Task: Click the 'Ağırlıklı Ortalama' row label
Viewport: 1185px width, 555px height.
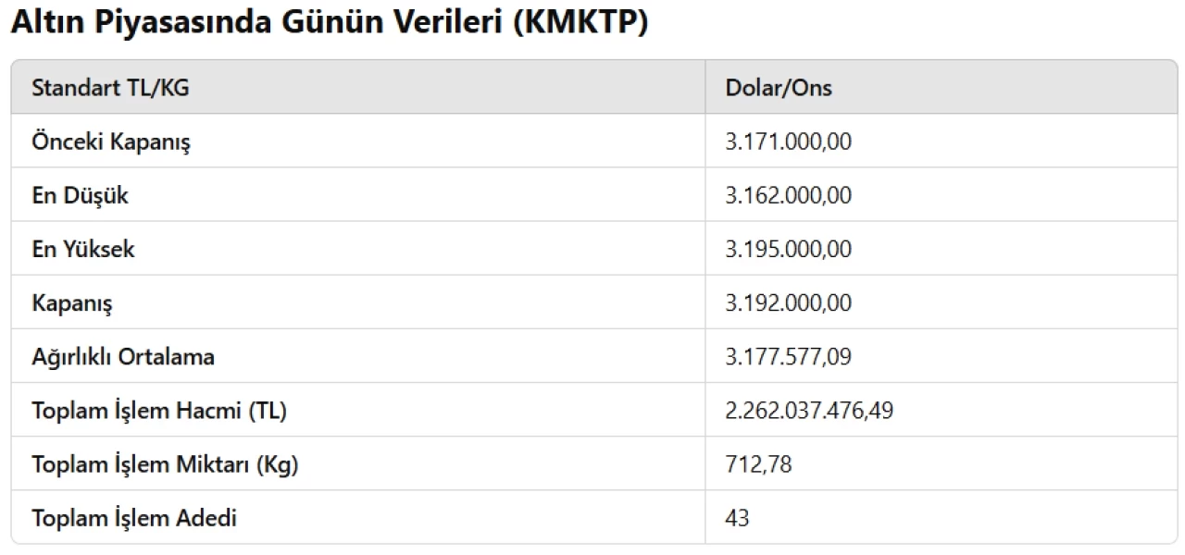Action: tap(123, 356)
